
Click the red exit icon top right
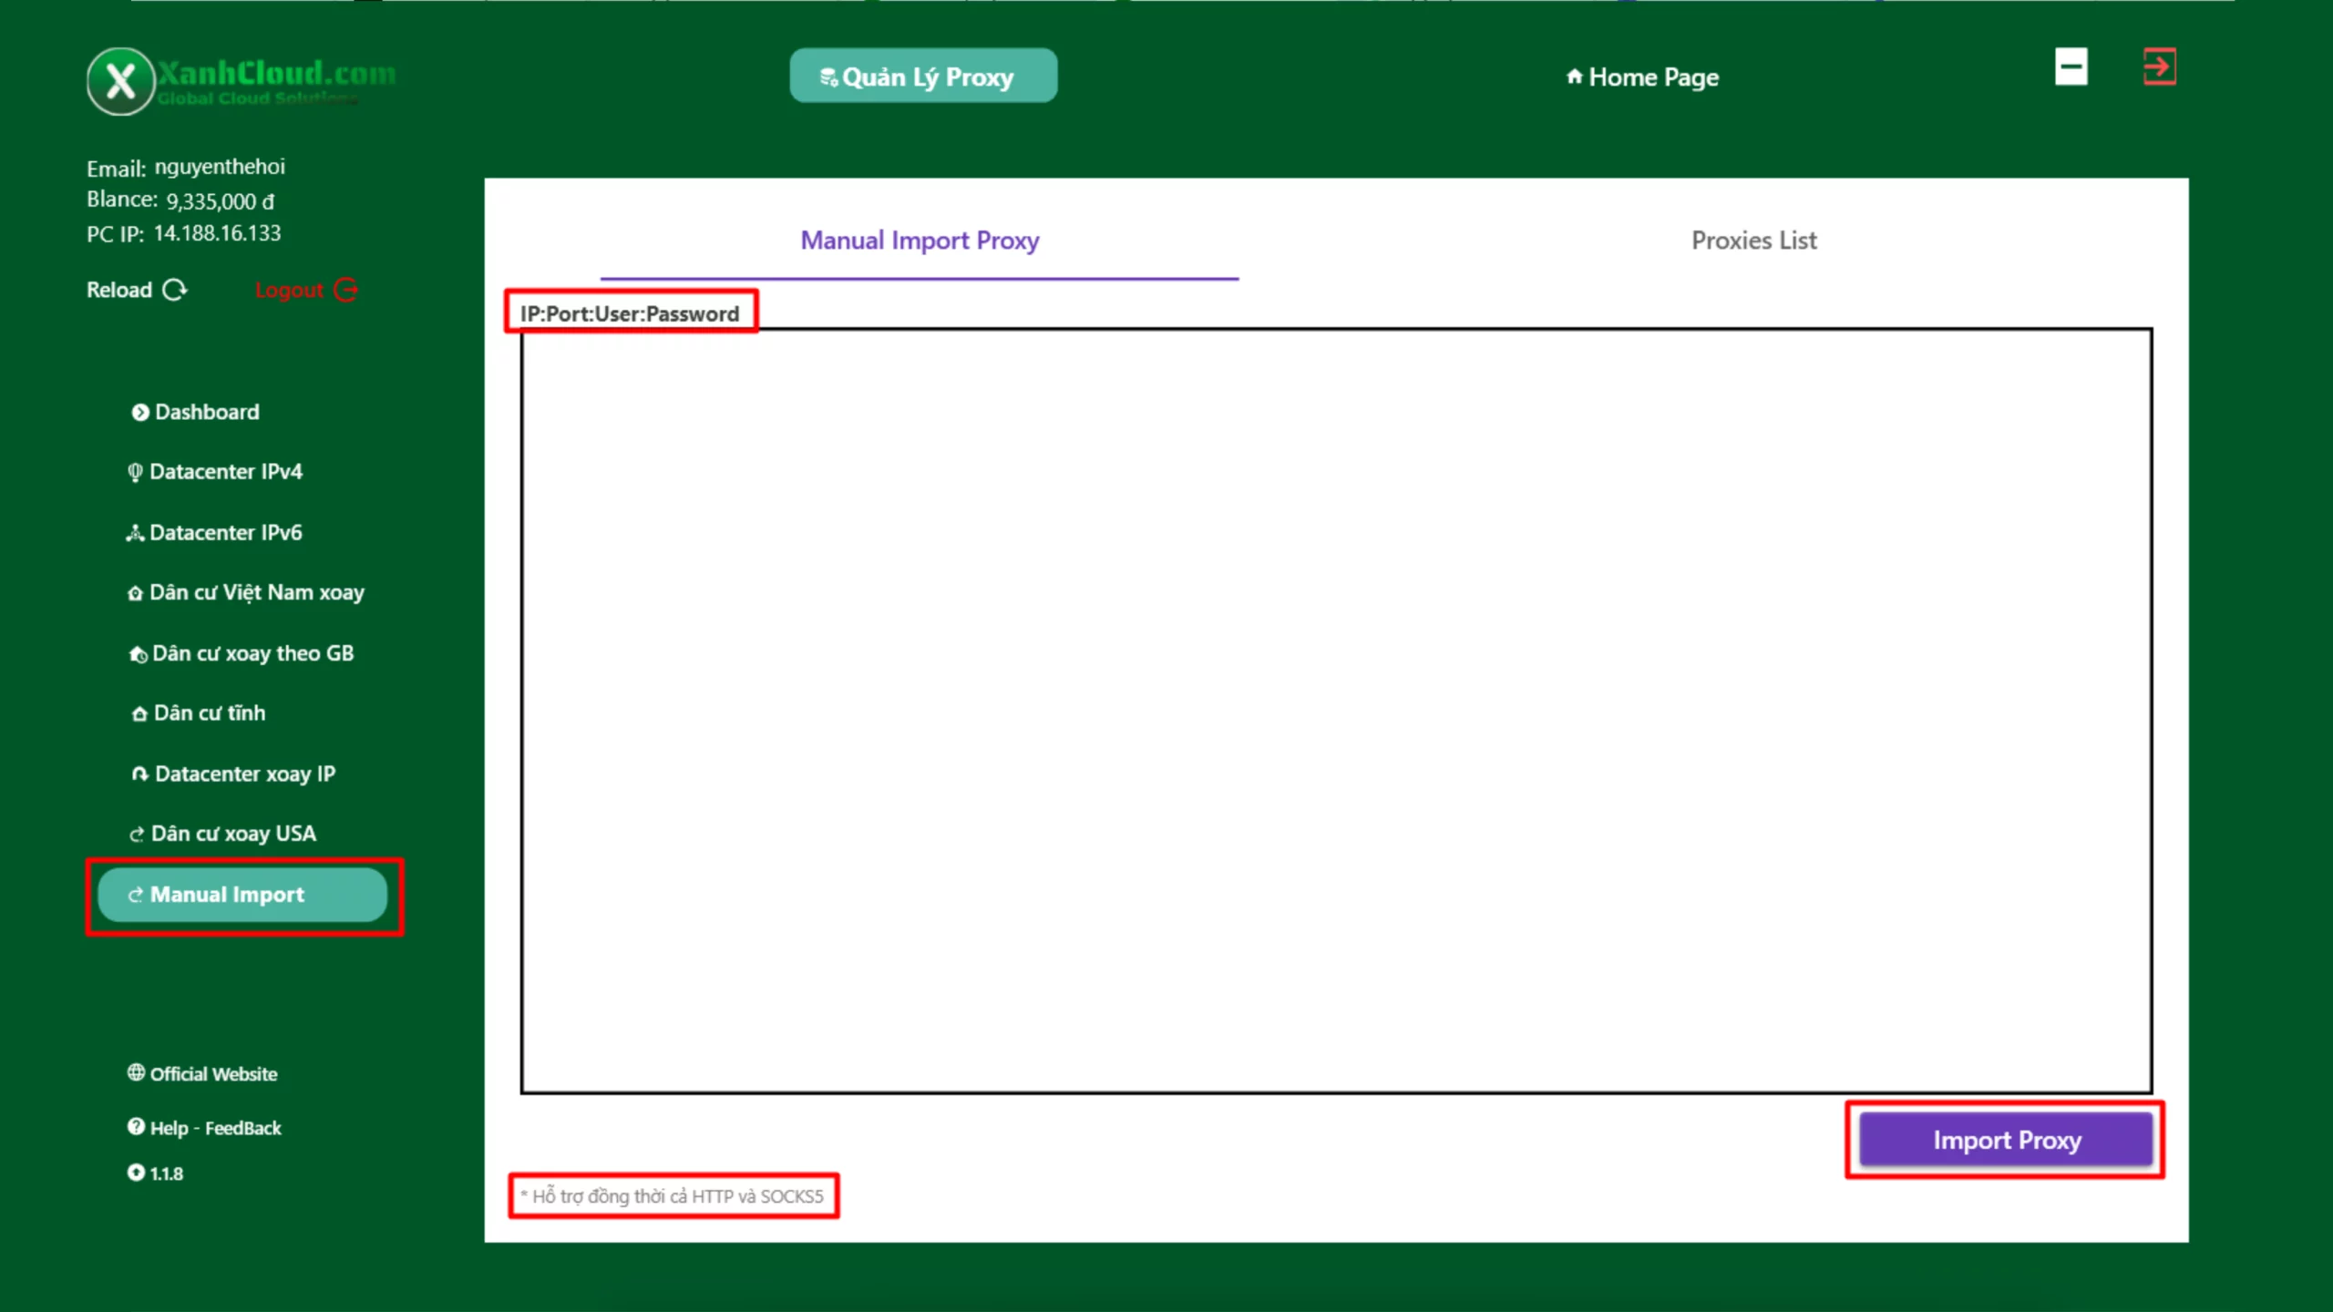point(2159,67)
